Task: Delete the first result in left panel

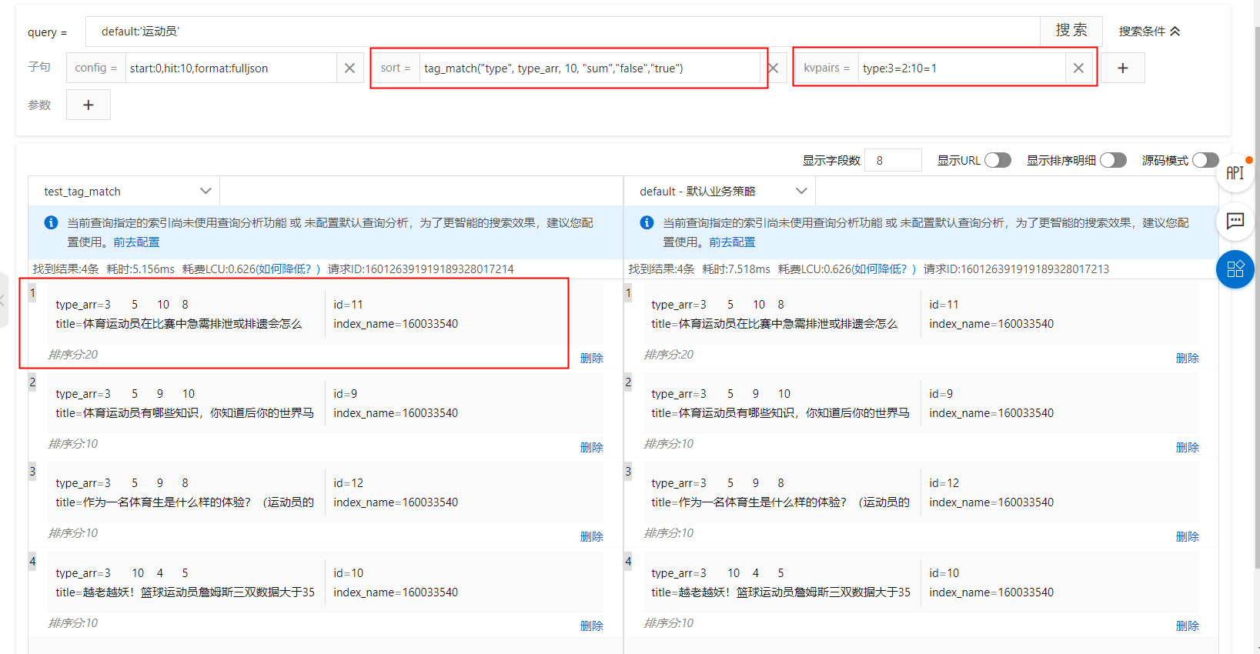Action: point(591,359)
